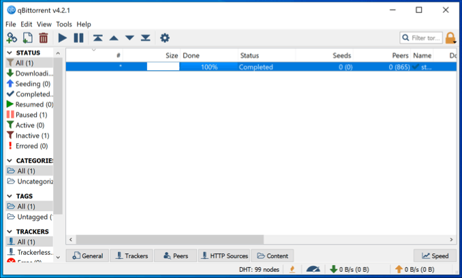Select All (1) under Trackers
This screenshot has width=462, height=278.
(29, 242)
